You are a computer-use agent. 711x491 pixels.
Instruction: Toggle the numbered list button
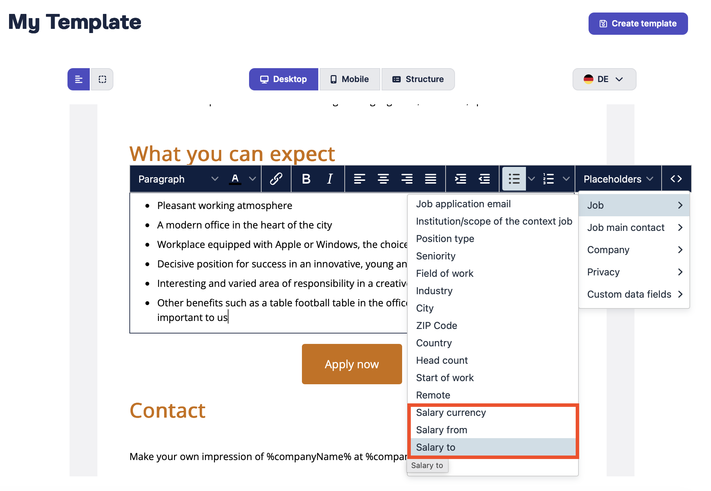[549, 179]
